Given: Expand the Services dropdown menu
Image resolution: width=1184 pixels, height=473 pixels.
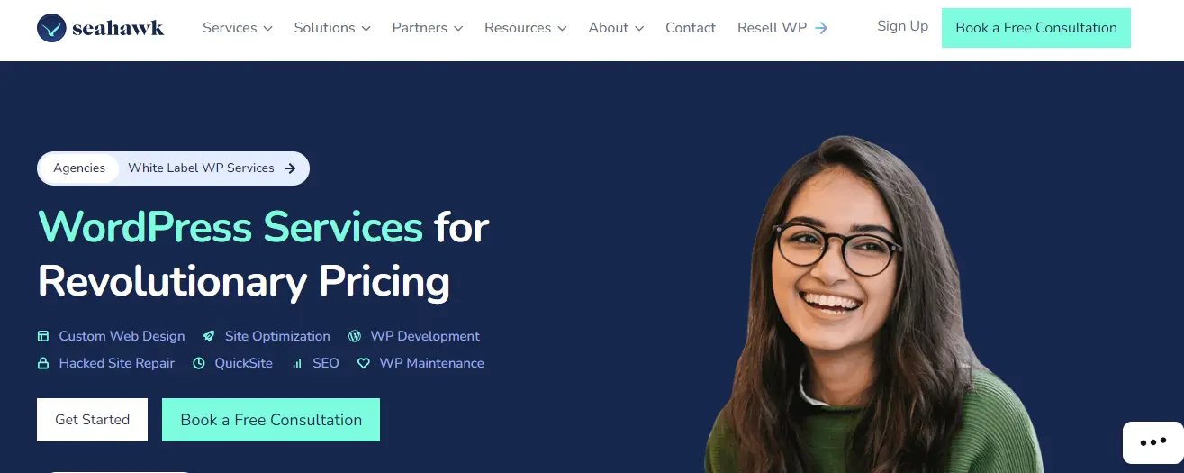Looking at the screenshot, I should coord(238,28).
